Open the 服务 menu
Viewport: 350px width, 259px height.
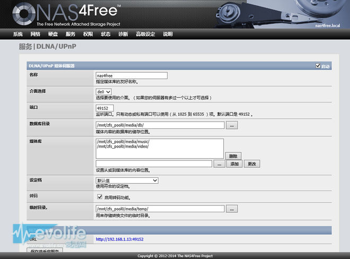tap(71, 34)
